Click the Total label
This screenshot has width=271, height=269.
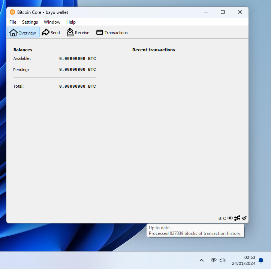click(x=18, y=86)
